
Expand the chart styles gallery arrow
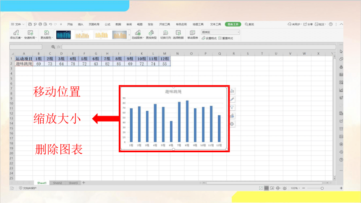pos(129,35)
